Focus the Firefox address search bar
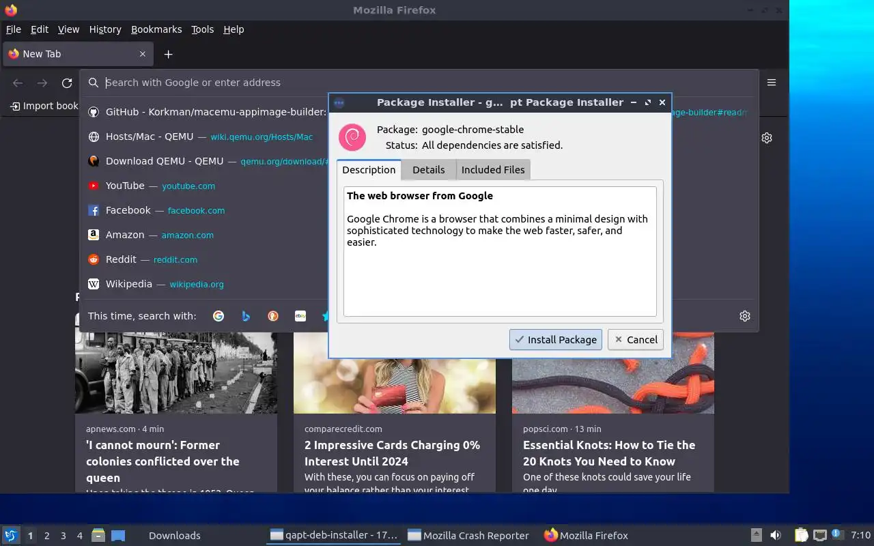874x546 pixels. [419, 83]
